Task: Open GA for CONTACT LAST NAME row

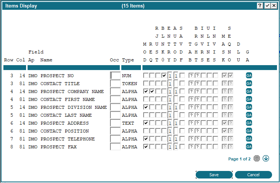Action: click(x=249, y=115)
